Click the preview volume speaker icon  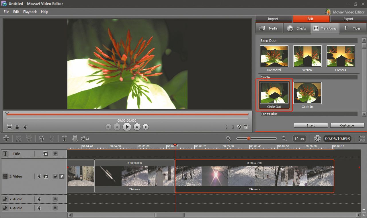point(25,127)
